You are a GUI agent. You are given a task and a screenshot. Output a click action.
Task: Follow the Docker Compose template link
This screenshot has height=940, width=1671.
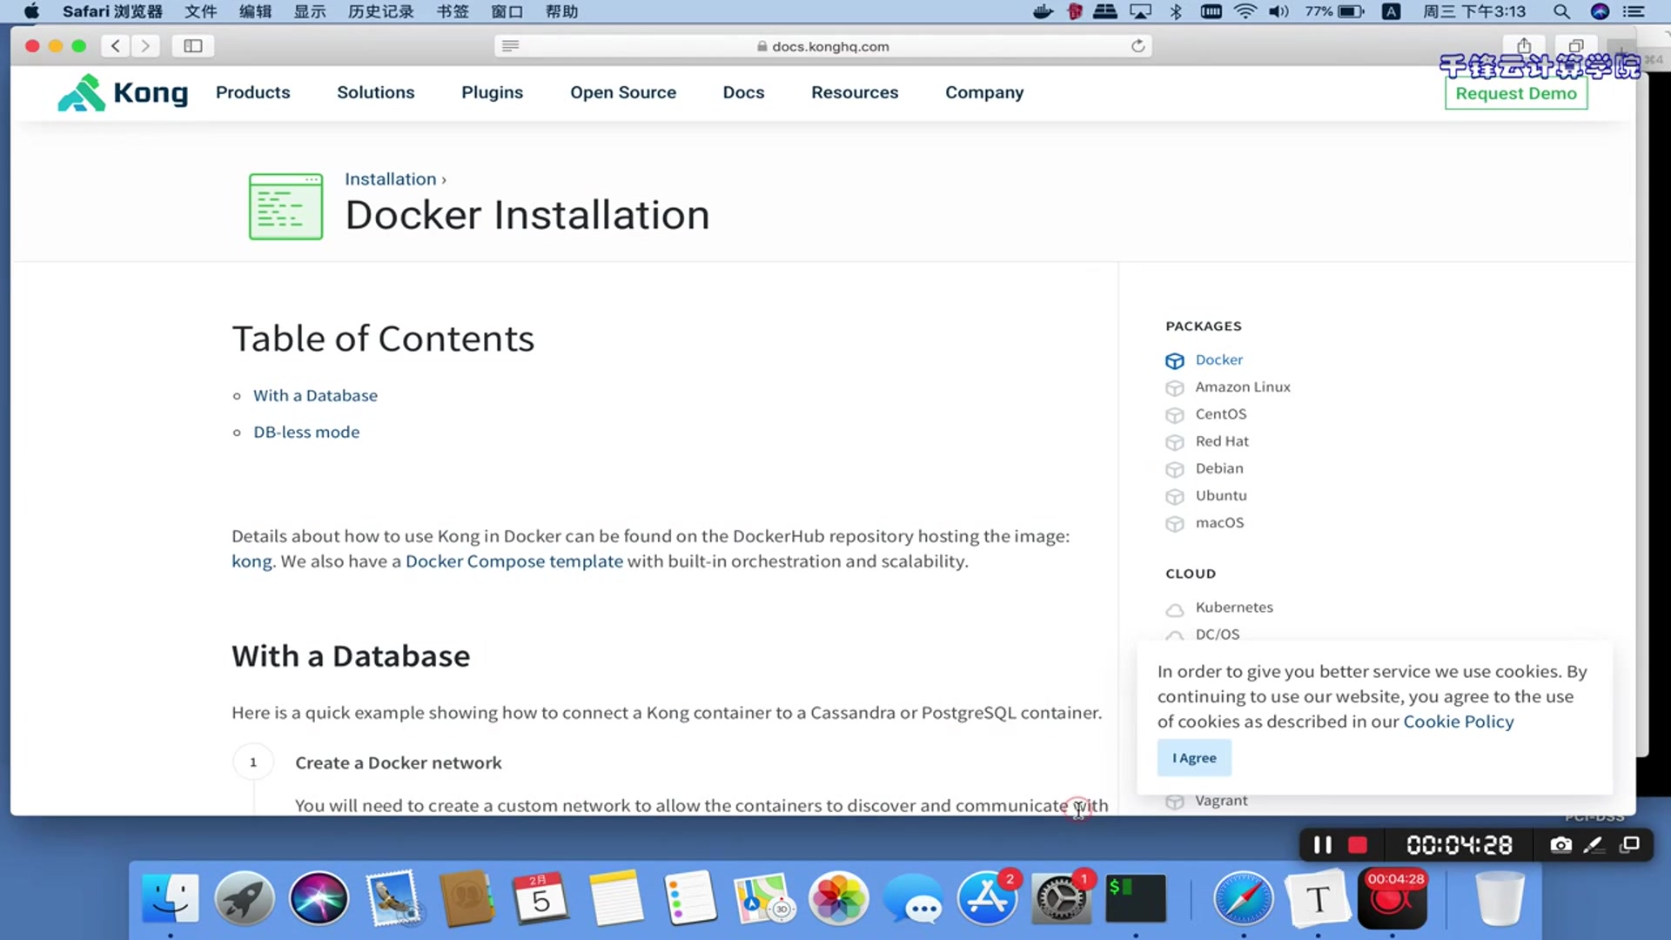point(513,561)
